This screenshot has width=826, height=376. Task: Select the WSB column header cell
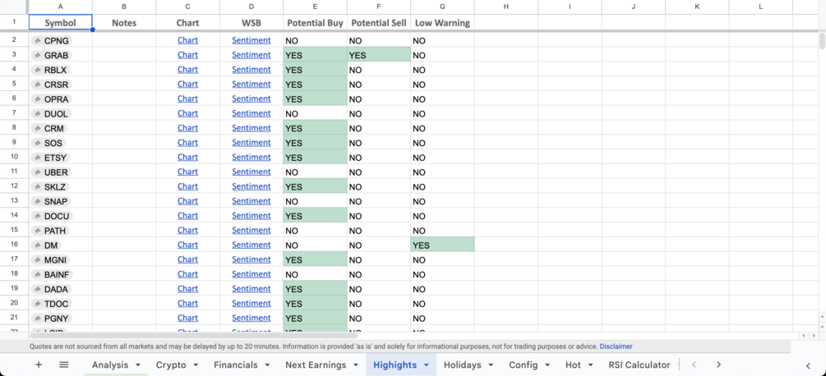pyautogui.click(x=251, y=23)
